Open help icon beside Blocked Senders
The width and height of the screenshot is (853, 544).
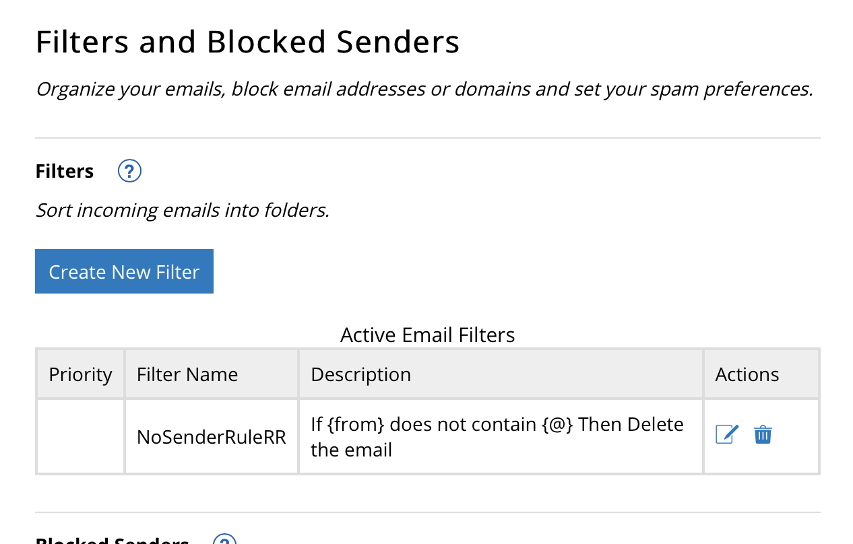224,539
